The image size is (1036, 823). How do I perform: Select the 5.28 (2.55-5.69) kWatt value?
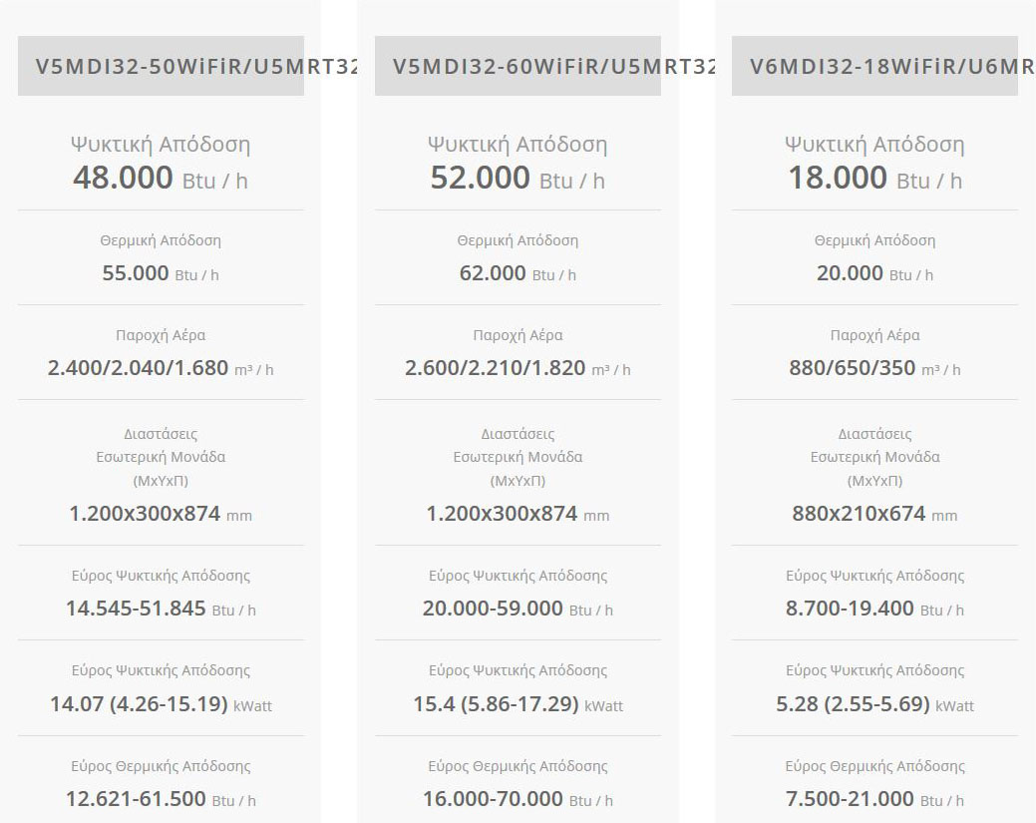point(874,704)
